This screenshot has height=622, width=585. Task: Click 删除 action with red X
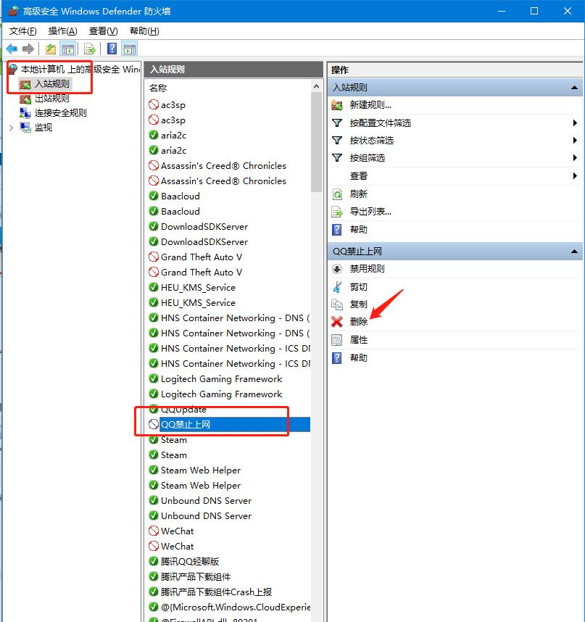(359, 322)
